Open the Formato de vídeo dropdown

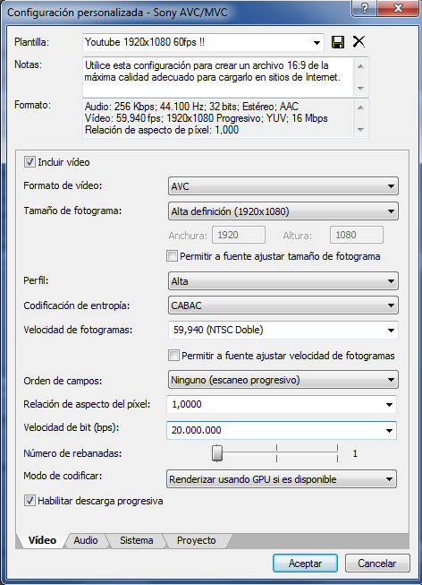(283, 185)
